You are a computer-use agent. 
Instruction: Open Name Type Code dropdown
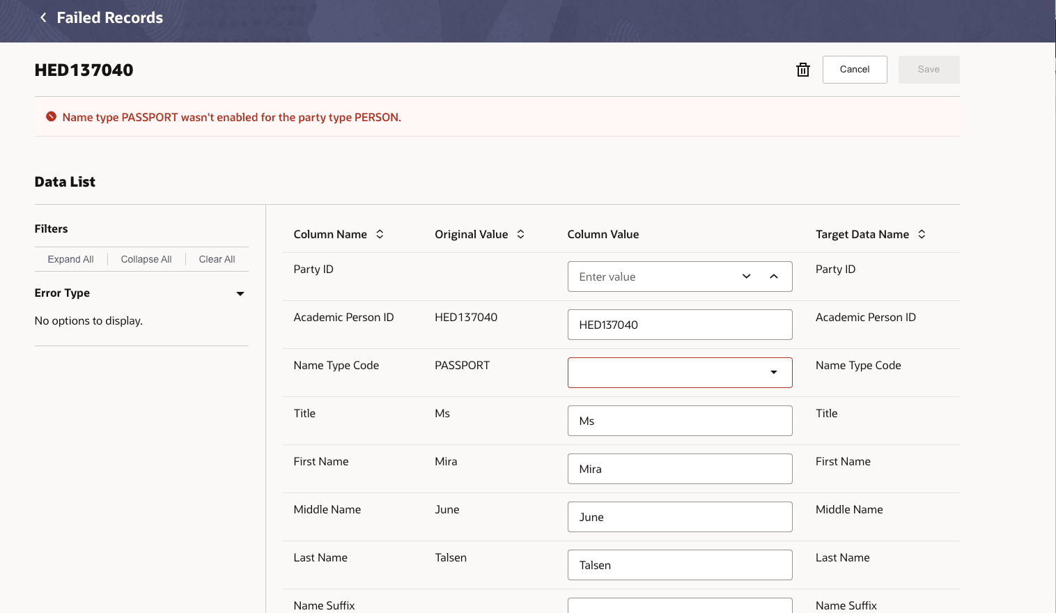774,373
